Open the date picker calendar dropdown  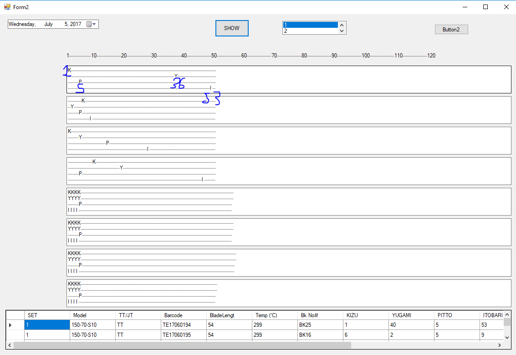click(x=92, y=24)
